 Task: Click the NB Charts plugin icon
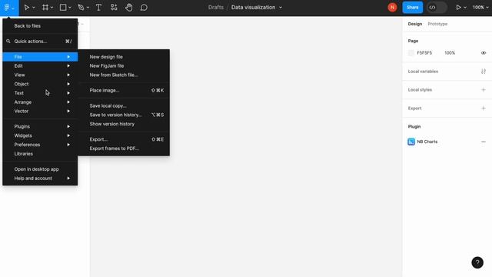pos(411,142)
